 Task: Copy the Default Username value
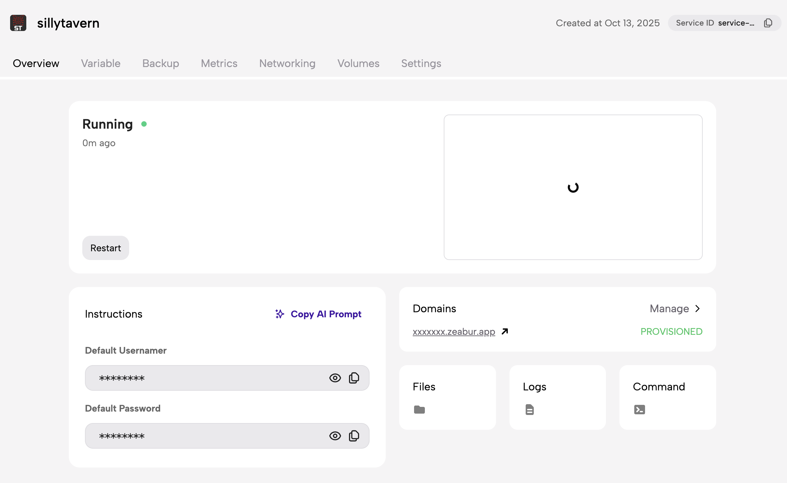[354, 378]
